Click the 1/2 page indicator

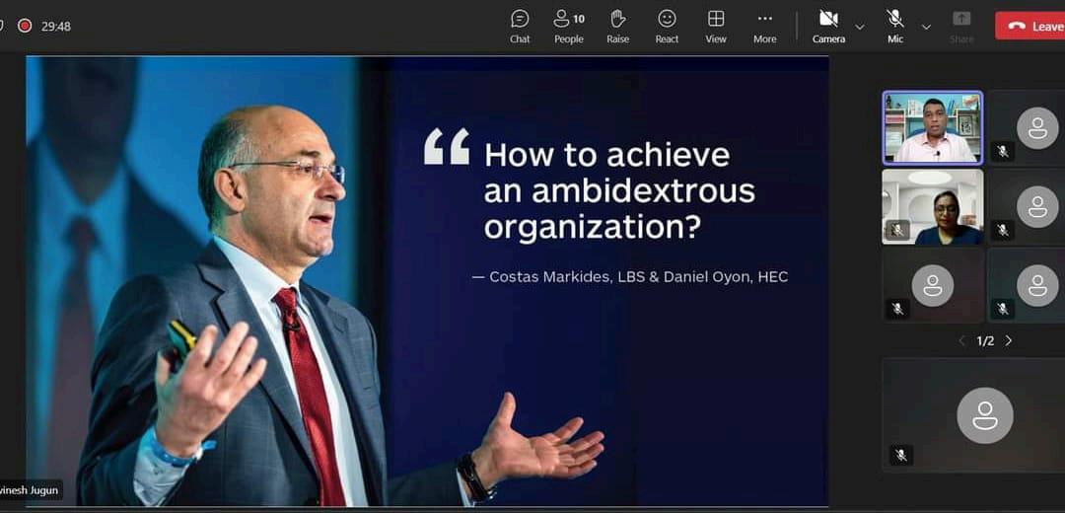985,340
